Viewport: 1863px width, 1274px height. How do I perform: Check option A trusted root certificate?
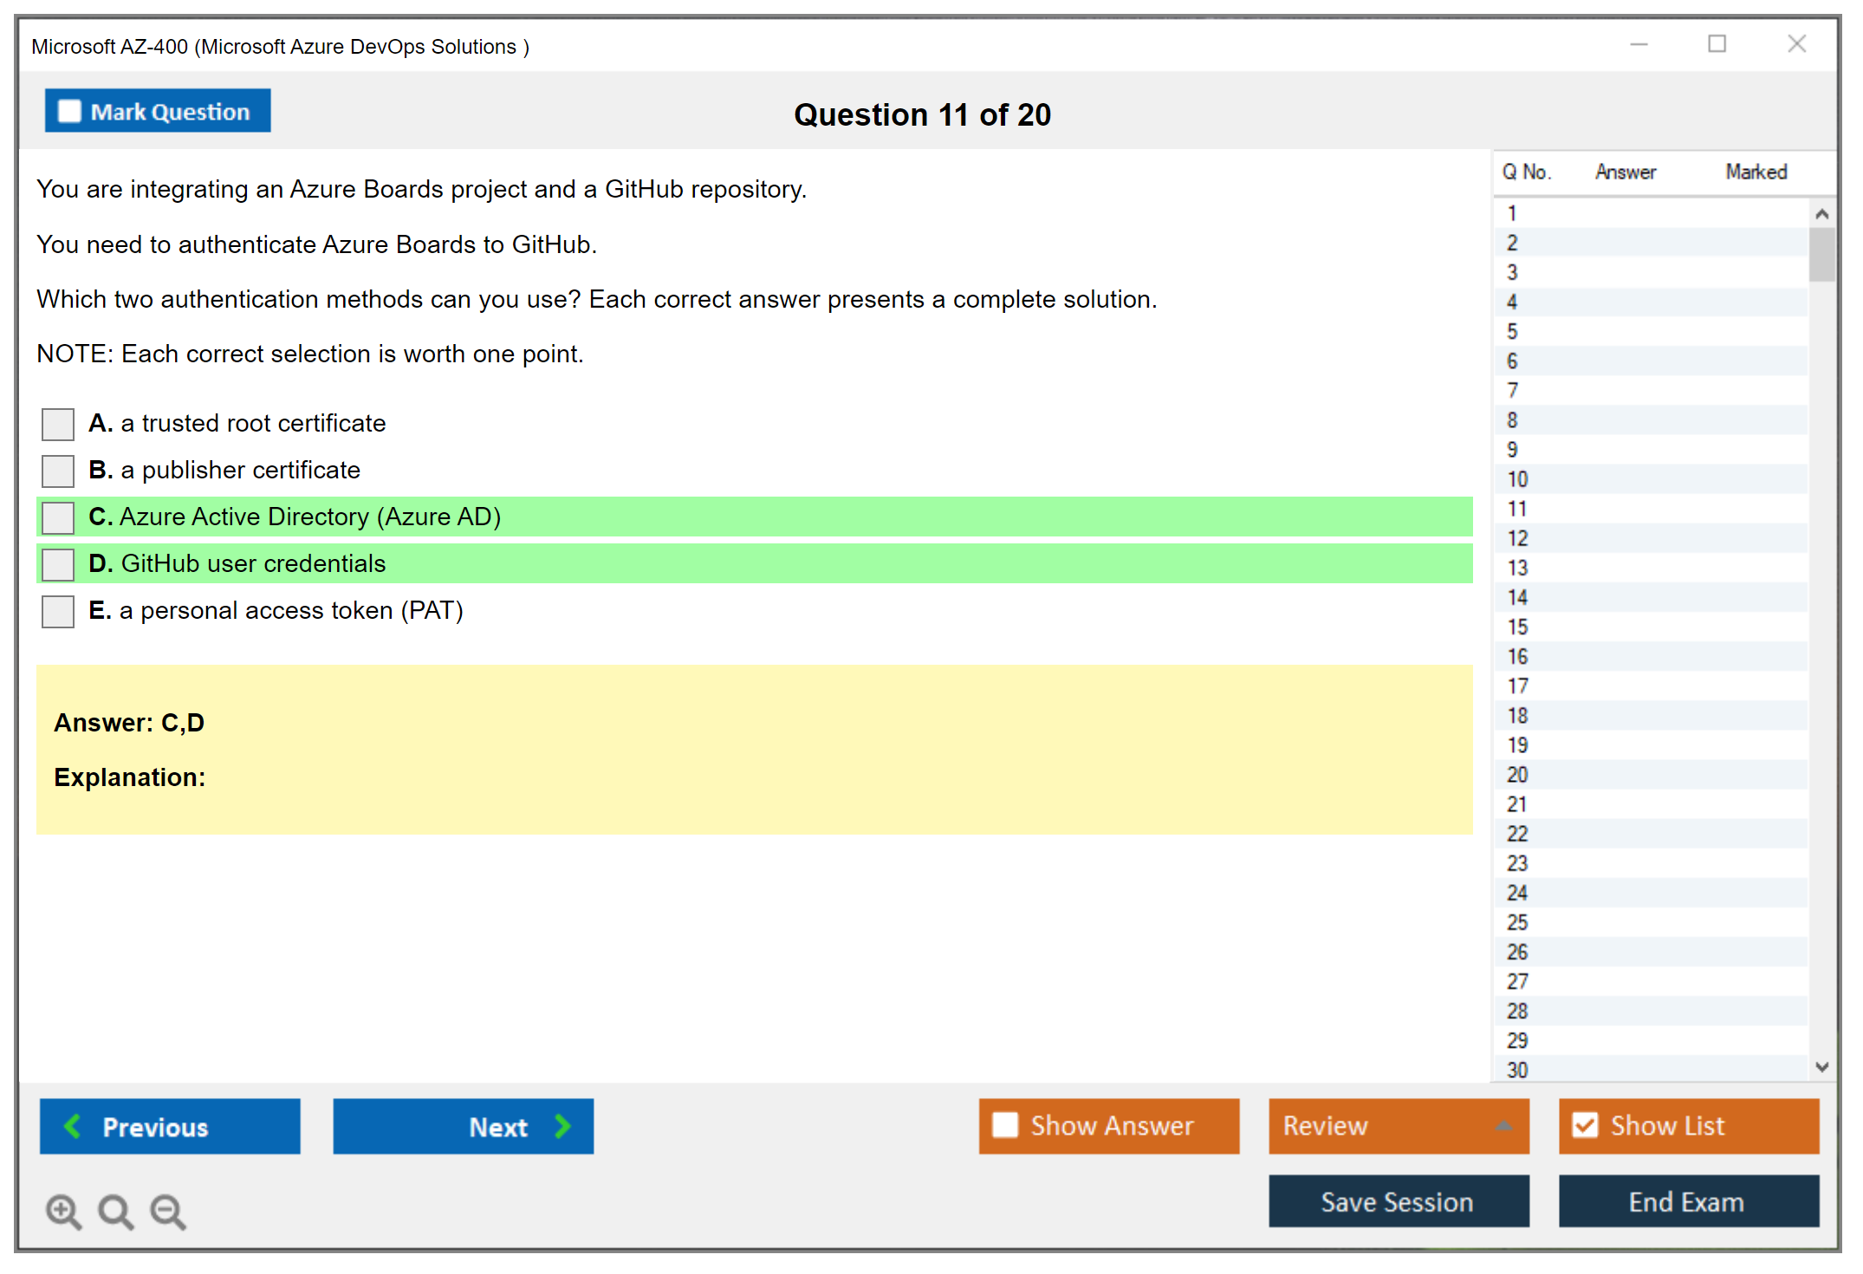click(x=58, y=425)
